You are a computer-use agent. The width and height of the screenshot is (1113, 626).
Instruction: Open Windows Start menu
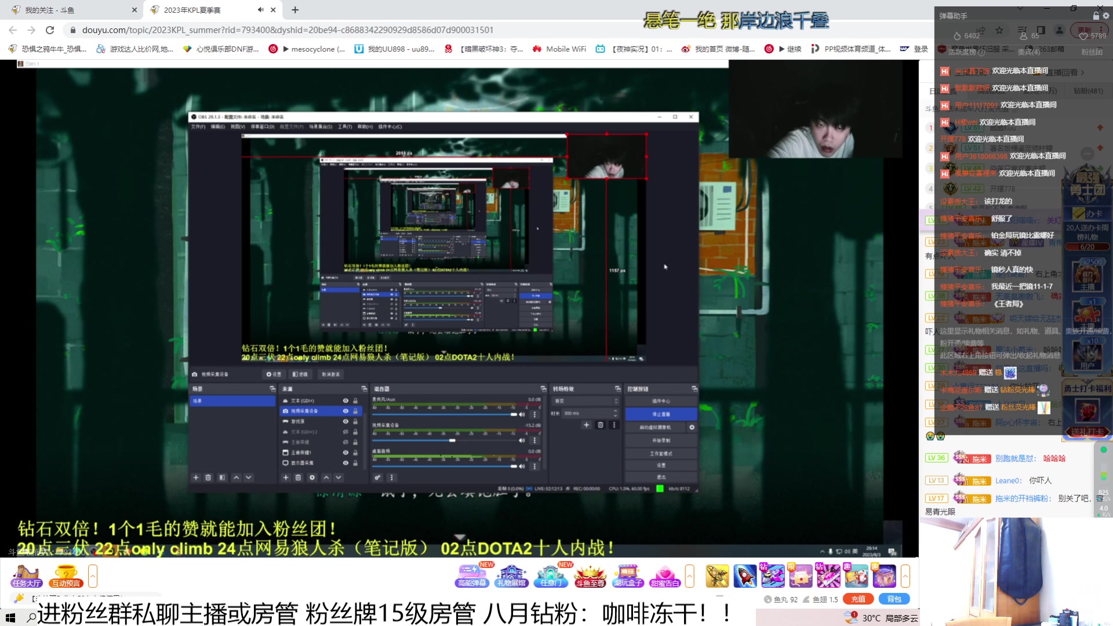(10, 618)
